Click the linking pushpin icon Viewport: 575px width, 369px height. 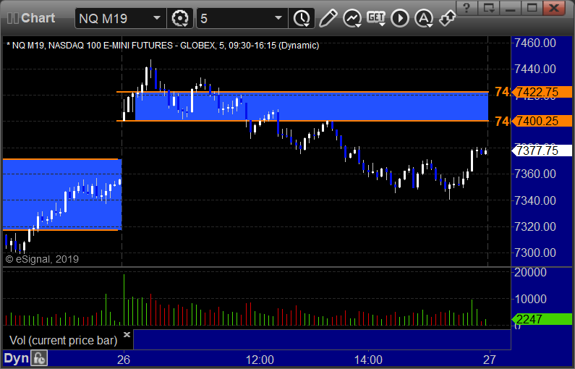[x=448, y=18]
